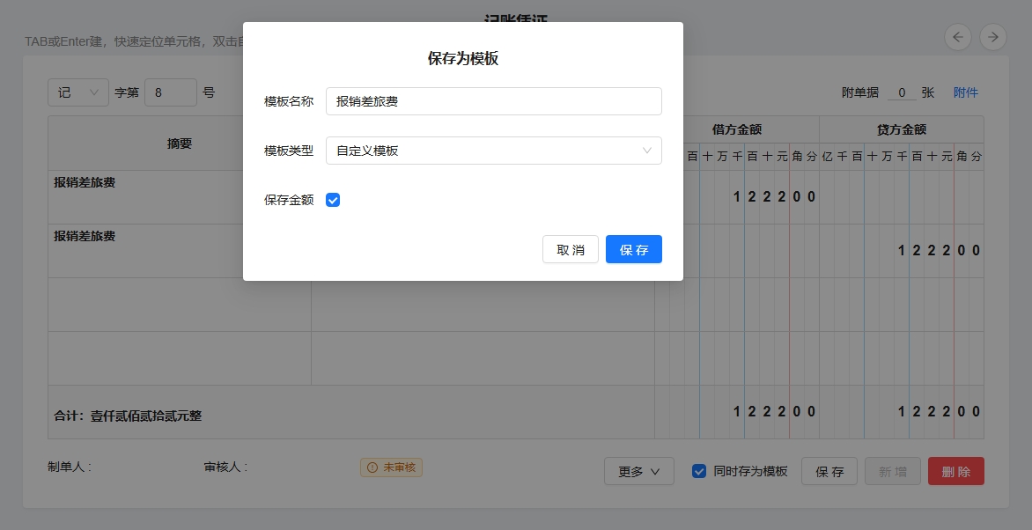Toggle the 同时存为模板 checkbox
The height and width of the screenshot is (530, 1032).
click(699, 471)
